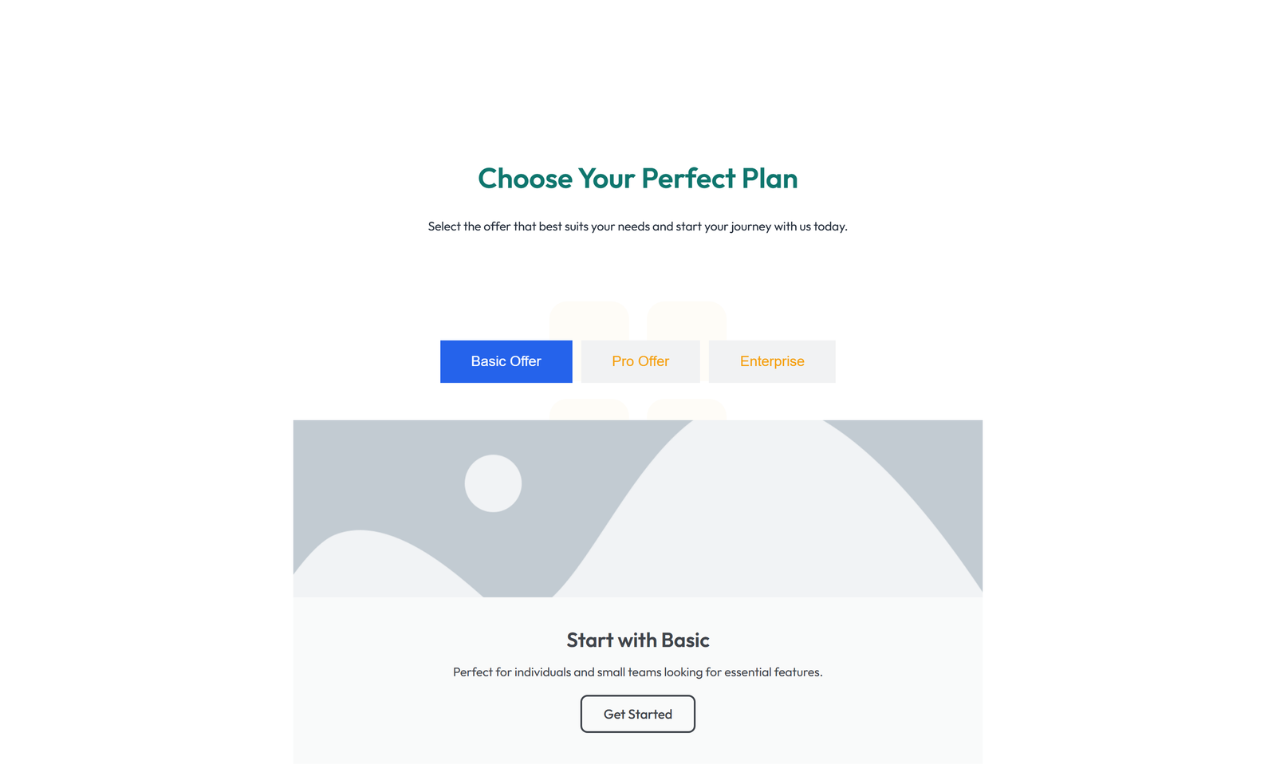
Task: Click the Basic plan description text
Action: 637,672
